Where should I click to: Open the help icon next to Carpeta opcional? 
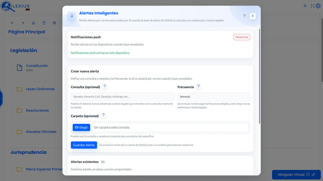[103, 115]
